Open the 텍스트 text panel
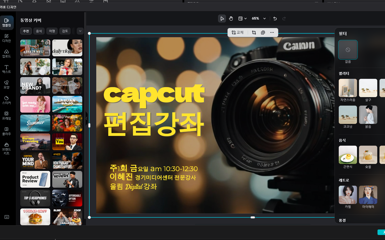Screen dimensions: 385x240 [7, 69]
